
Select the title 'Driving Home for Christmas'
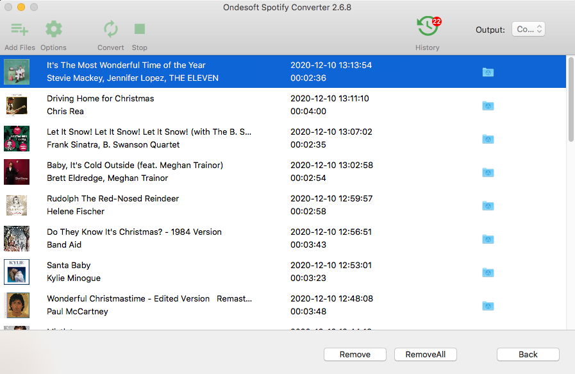pos(101,98)
